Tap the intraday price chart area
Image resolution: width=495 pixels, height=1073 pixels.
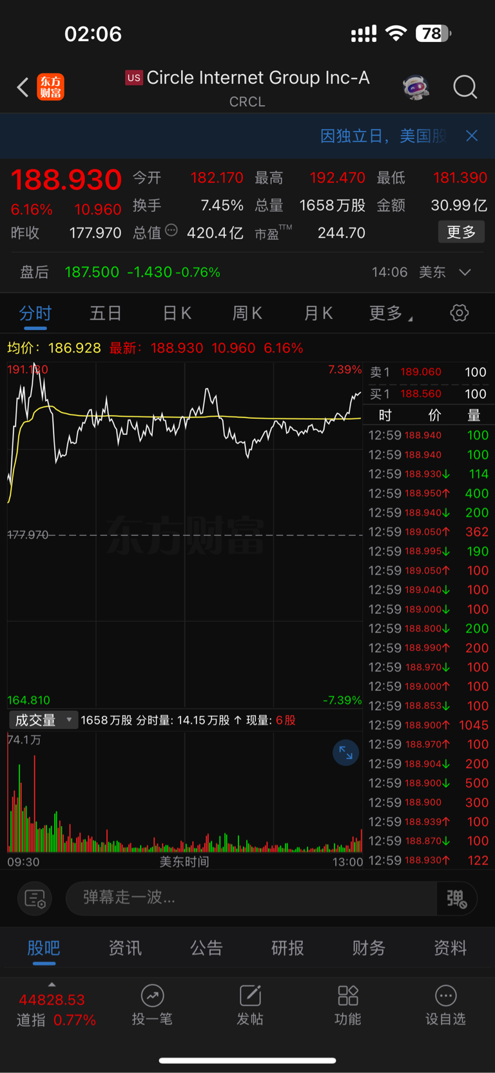click(184, 535)
